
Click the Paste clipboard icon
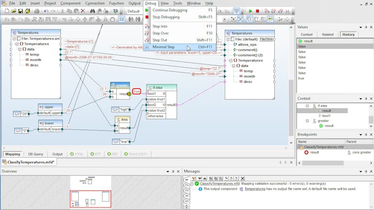pyautogui.click(x=76, y=11)
